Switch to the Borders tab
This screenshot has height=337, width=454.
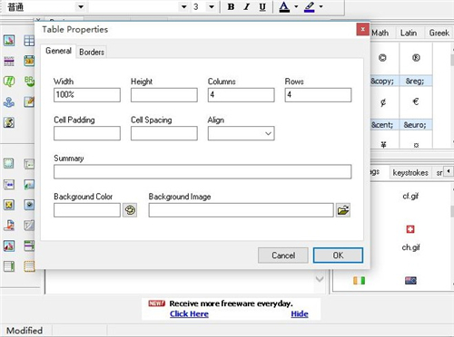coord(92,52)
